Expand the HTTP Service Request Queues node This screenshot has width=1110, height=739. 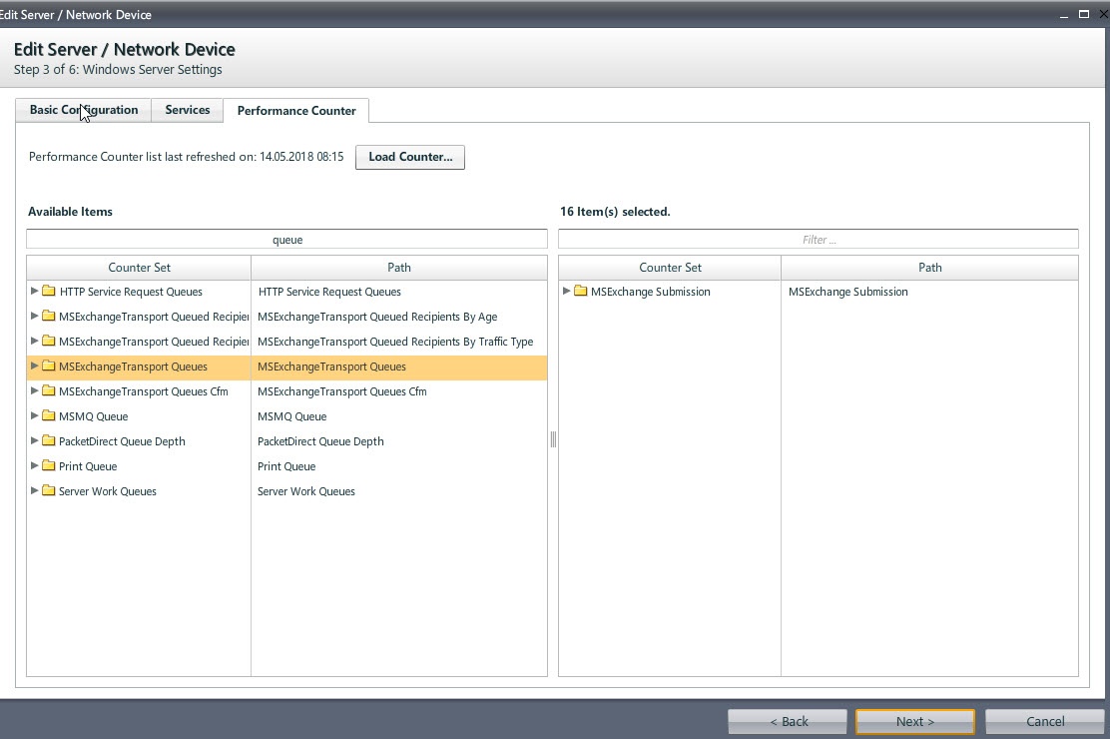pyautogui.click(x=35, y=292)
